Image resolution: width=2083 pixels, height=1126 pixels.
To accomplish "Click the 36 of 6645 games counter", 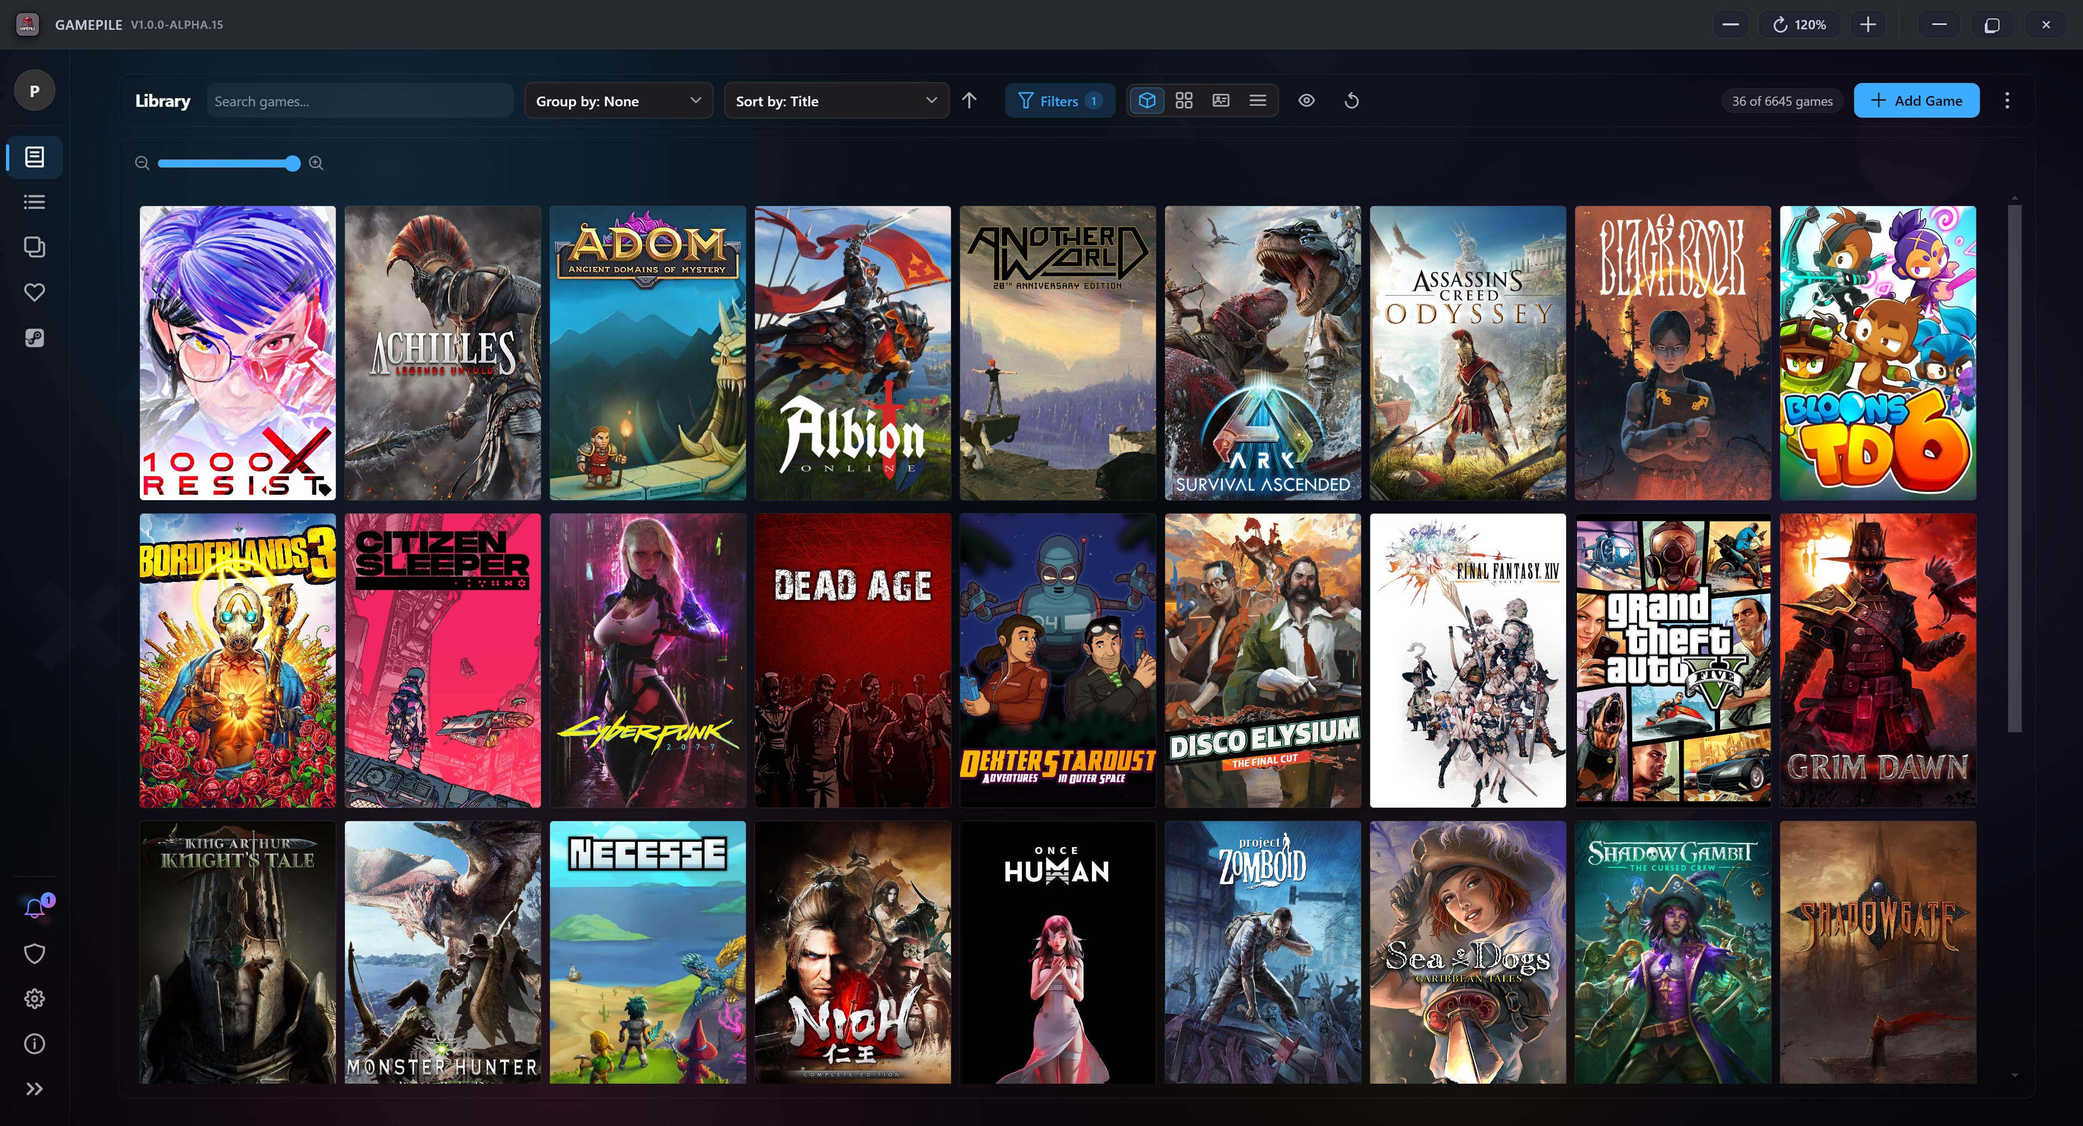I will click(x=1782, y=101).
